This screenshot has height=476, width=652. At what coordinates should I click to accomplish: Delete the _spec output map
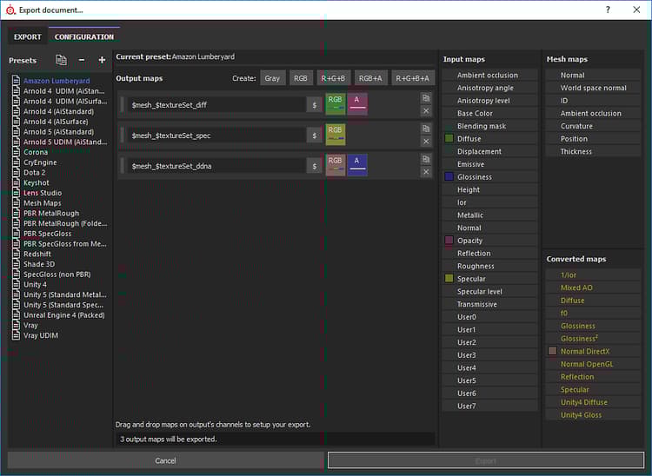point(426,142)
